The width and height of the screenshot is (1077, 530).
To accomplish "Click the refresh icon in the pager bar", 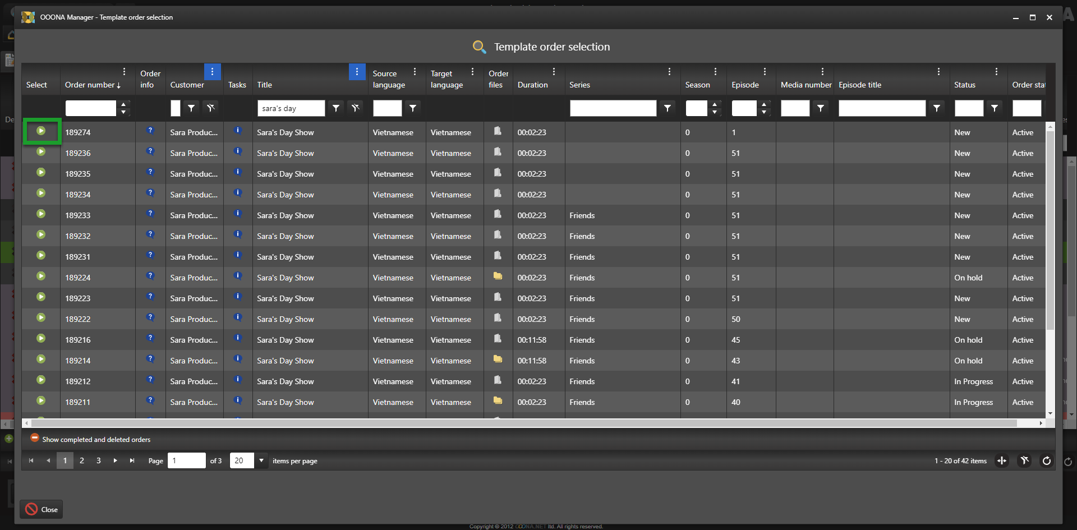I will [1046, 461].
